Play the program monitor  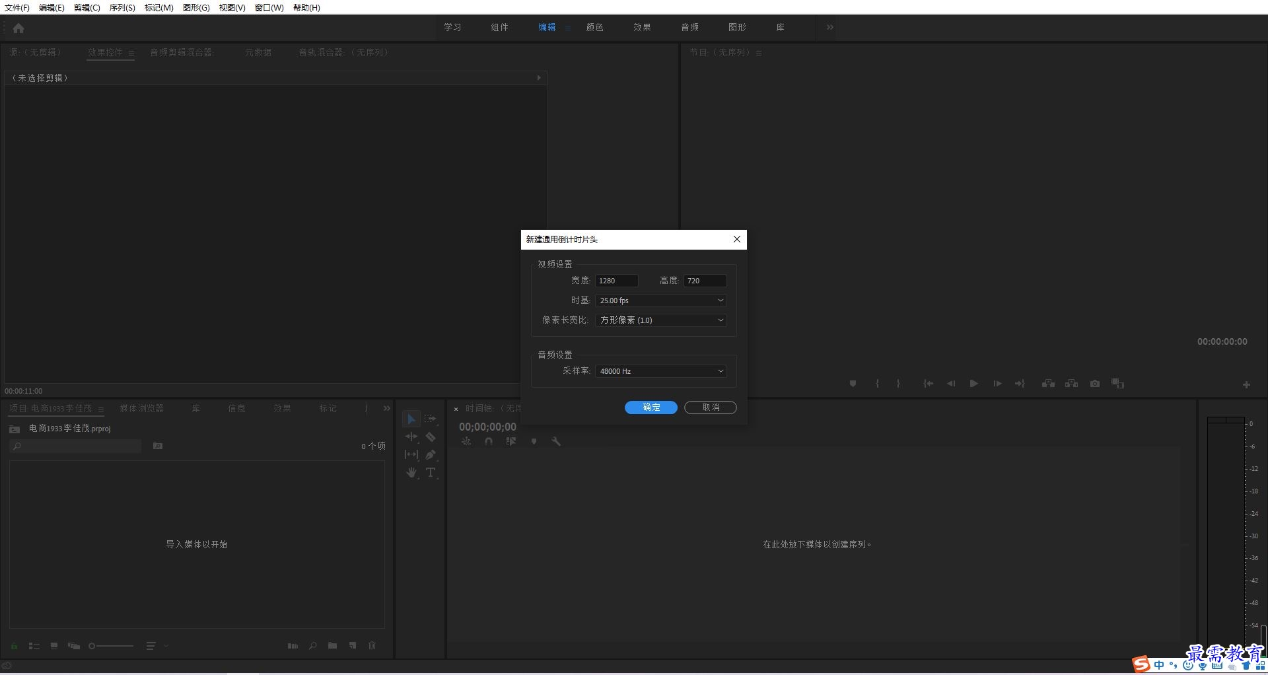click(x=973, y=384)
